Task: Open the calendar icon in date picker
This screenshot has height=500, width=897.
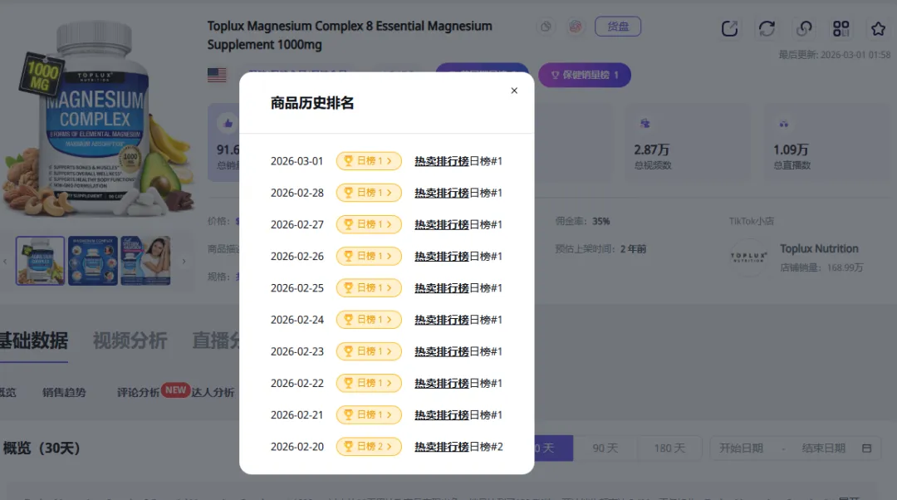Action: tap(866, 448)
